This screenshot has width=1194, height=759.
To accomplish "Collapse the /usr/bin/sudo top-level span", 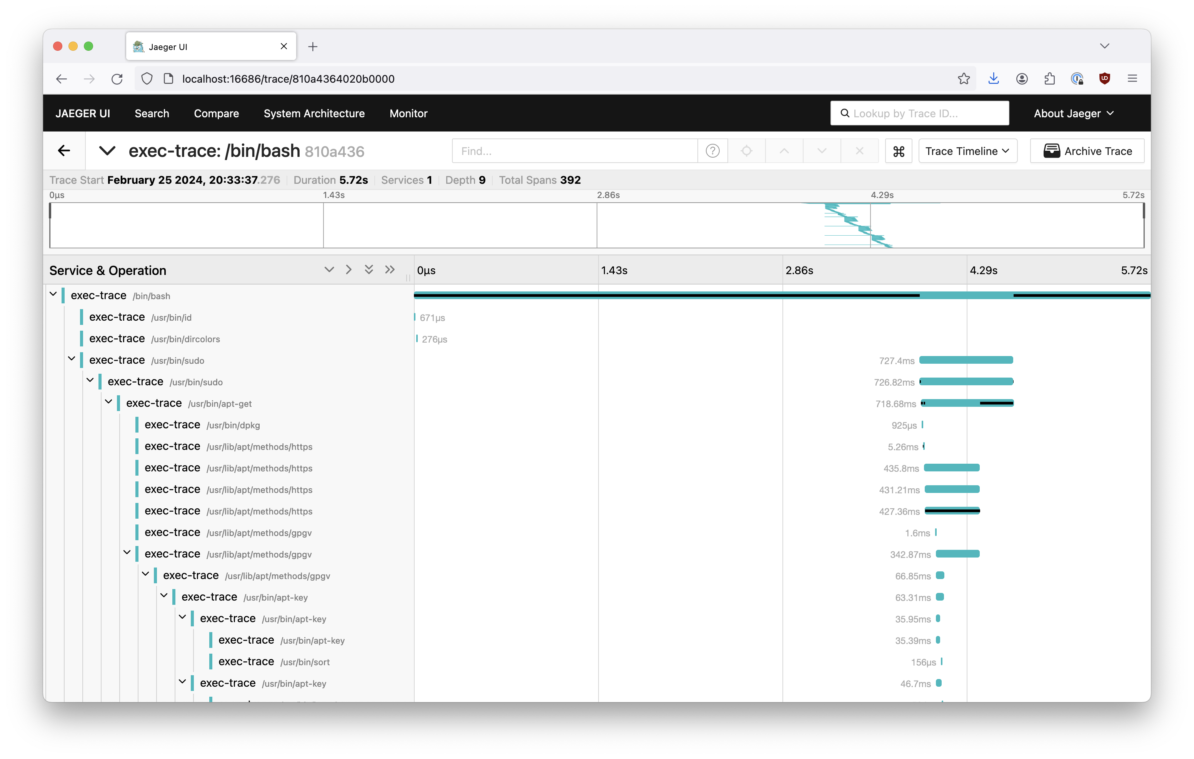I will 72,359.
